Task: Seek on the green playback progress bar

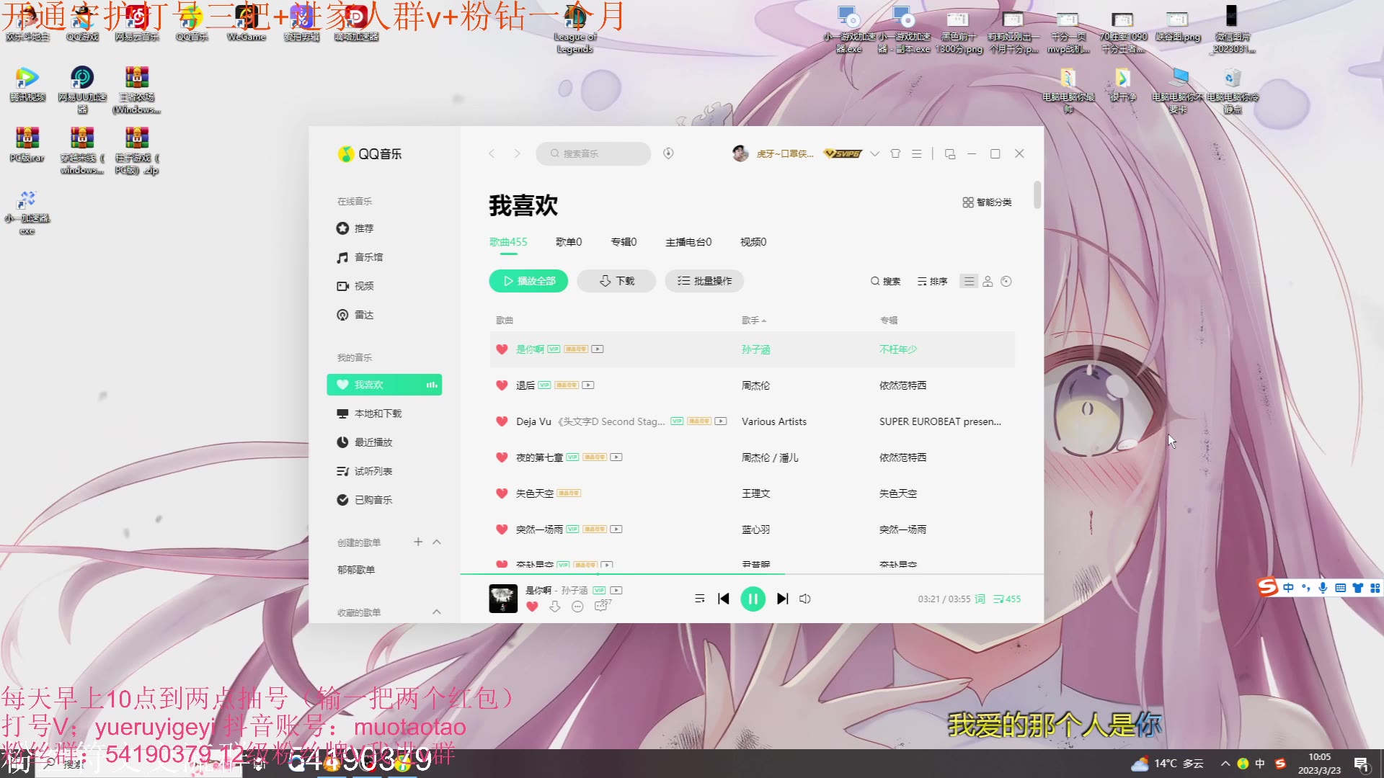Action: 751,574
